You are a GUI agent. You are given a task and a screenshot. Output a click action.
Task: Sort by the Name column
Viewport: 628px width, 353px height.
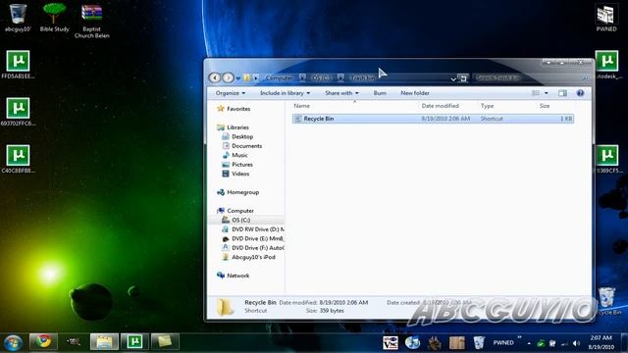[x=301, y=106]
